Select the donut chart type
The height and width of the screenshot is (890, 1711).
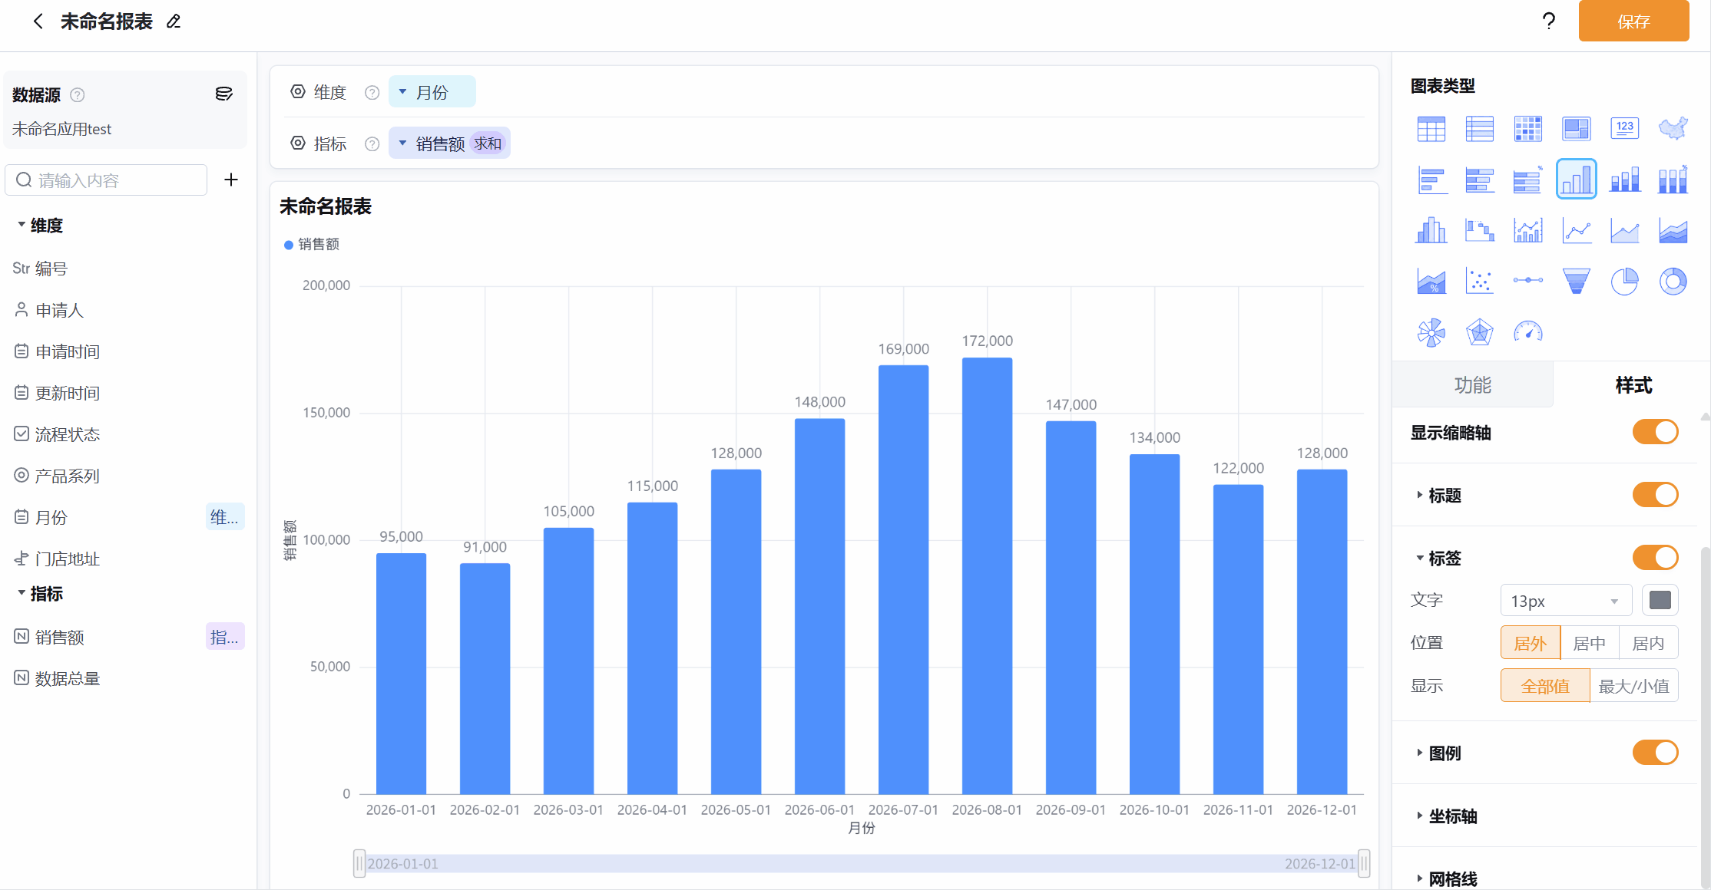coord(1673,282)
